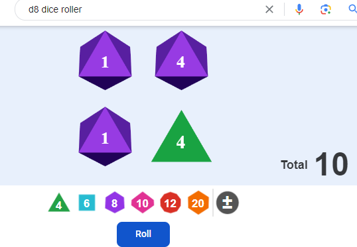Add an orange d20 die
This screenshot has width=357, height=247.
click(x=198, y=203)
